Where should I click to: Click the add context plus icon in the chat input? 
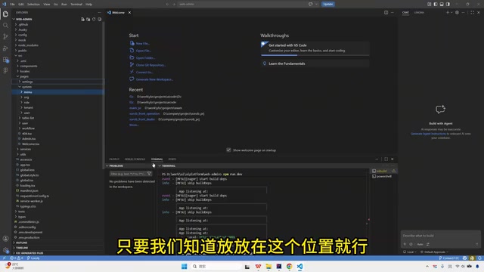[405, 244]
